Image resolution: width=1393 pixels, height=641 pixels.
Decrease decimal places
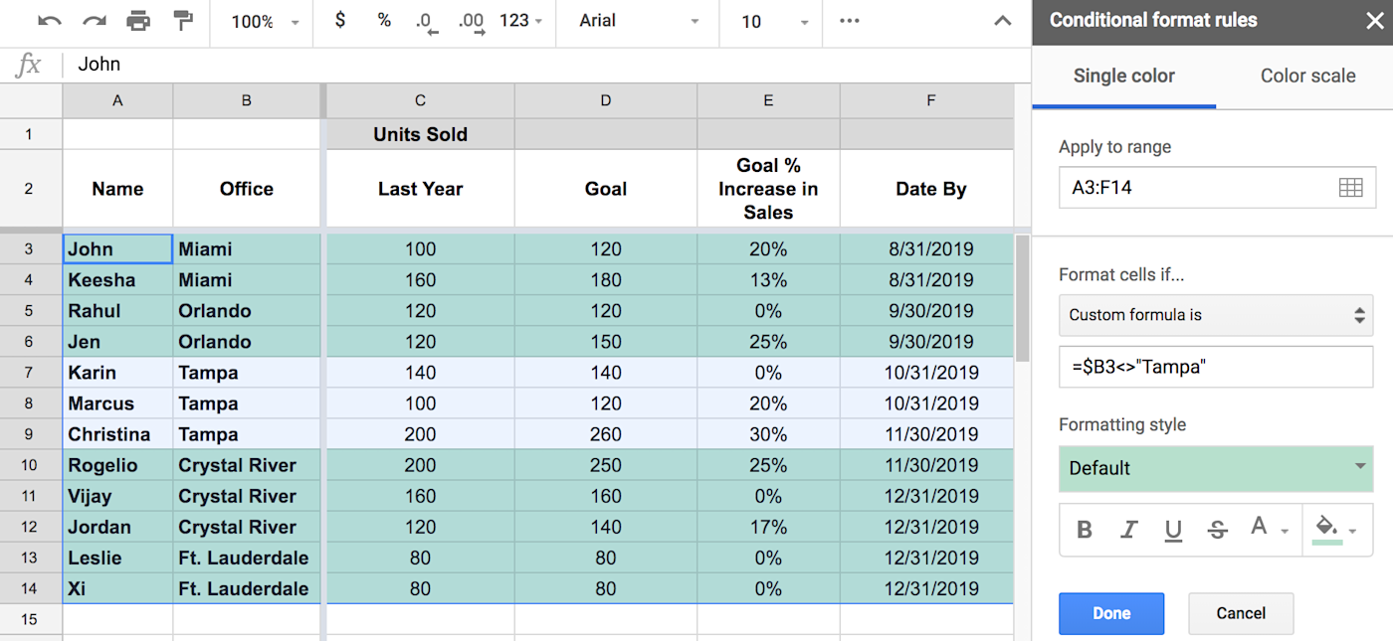[x=426, y=20]
